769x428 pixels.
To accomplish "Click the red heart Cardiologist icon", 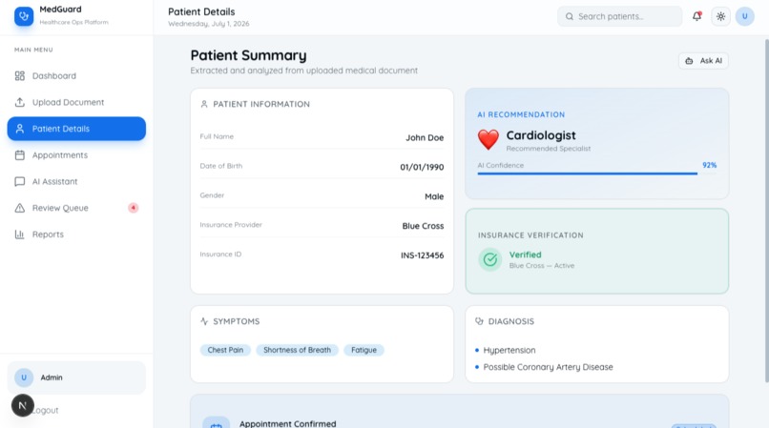I will [488, 140].
